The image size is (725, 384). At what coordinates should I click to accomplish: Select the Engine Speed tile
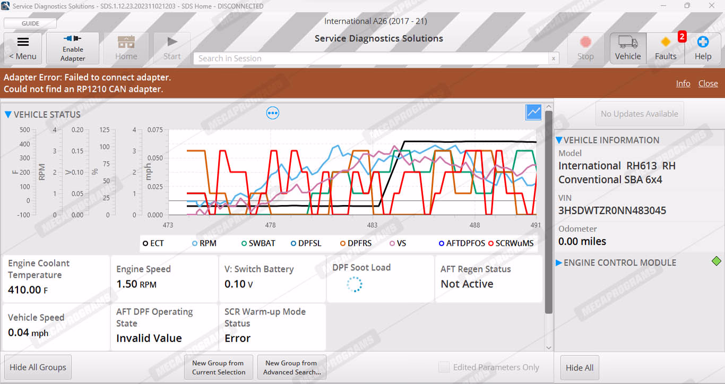164,278
